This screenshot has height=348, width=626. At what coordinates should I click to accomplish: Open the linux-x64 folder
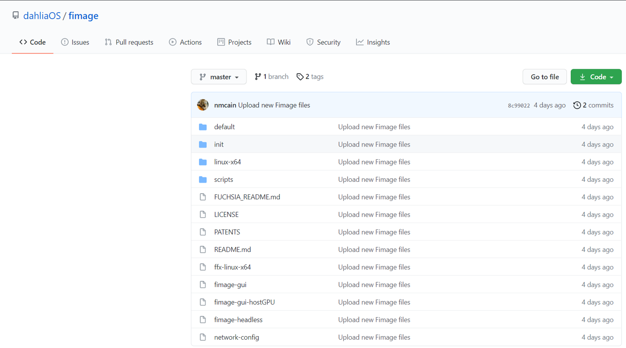[227, 162]
